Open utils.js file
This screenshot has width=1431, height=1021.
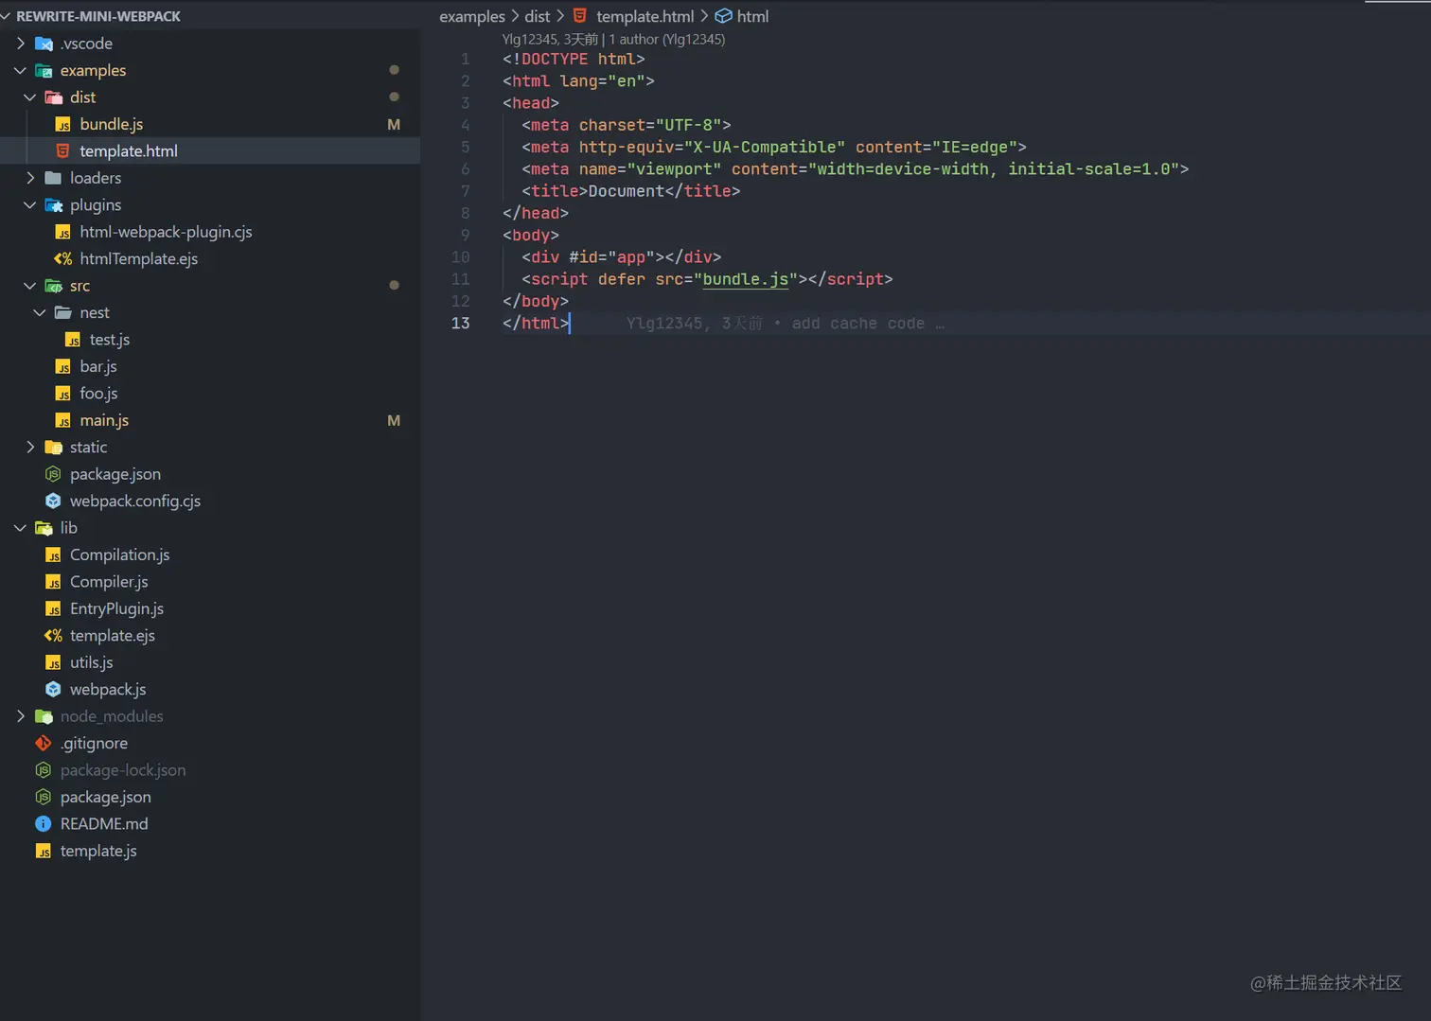91,662
